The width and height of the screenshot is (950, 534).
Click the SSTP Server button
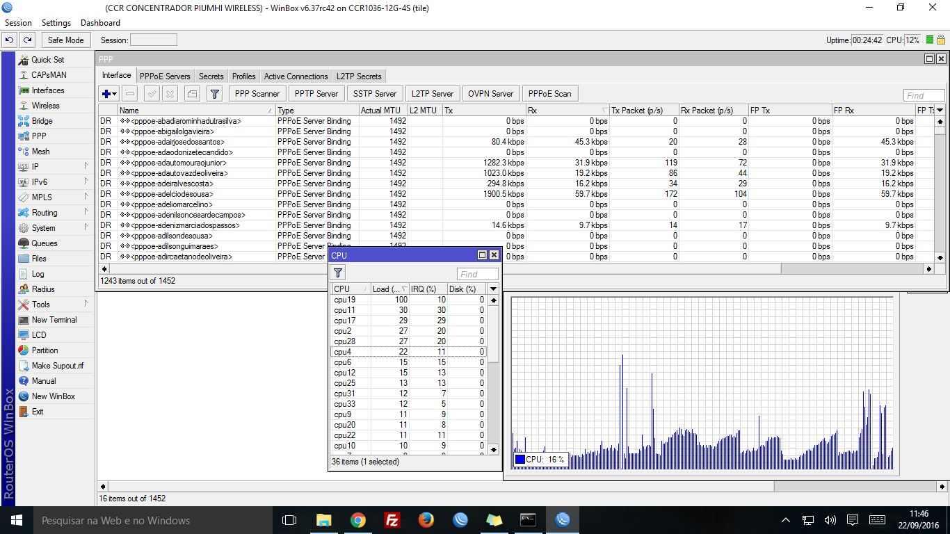click(375, 94)
